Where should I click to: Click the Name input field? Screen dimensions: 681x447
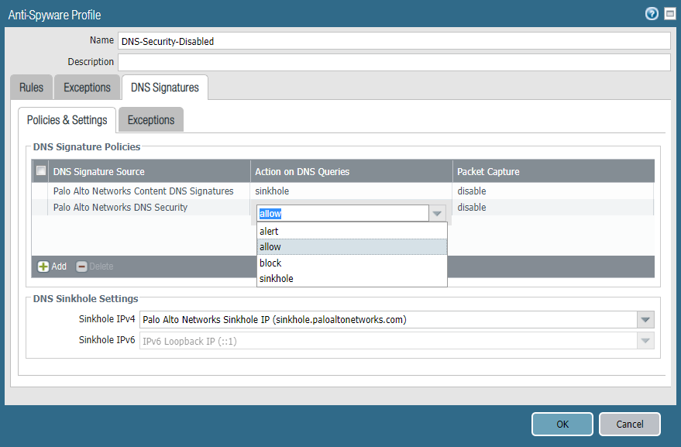pos(394,41)
